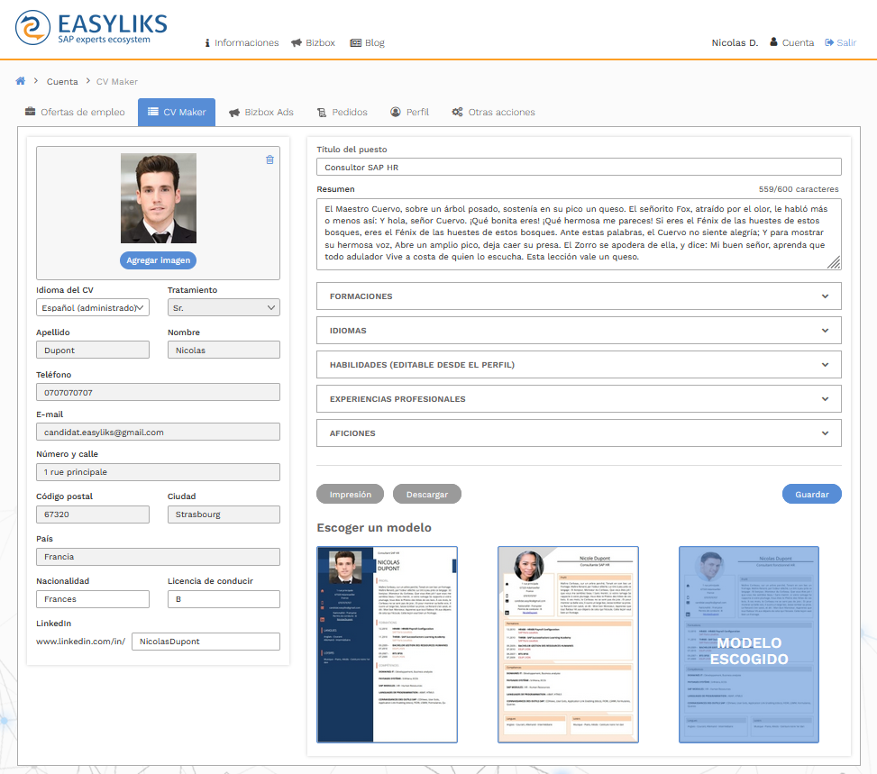Open the Idioma del CV dropdown
Image resolution: width=877 pixels, height=774 pixels.
pyautogui.click(x=93, y=308)
